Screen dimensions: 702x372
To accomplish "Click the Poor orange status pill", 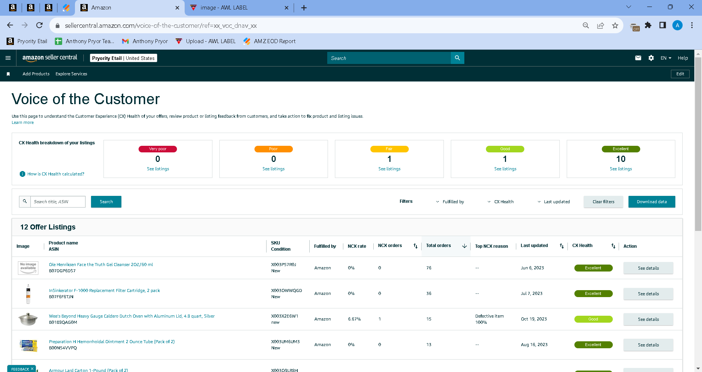I will 273,149.
